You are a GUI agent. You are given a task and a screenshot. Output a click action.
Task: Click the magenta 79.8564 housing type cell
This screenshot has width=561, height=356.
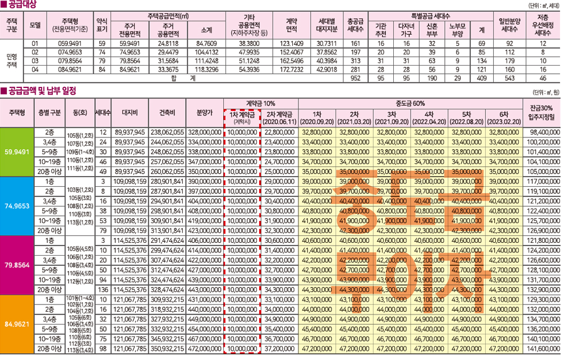coord(17,265)
